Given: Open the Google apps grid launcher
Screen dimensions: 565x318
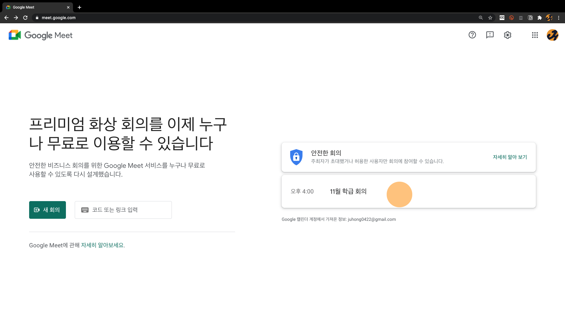Looking at the screenshot, I should pyautogui.click(x=535, y=35).
